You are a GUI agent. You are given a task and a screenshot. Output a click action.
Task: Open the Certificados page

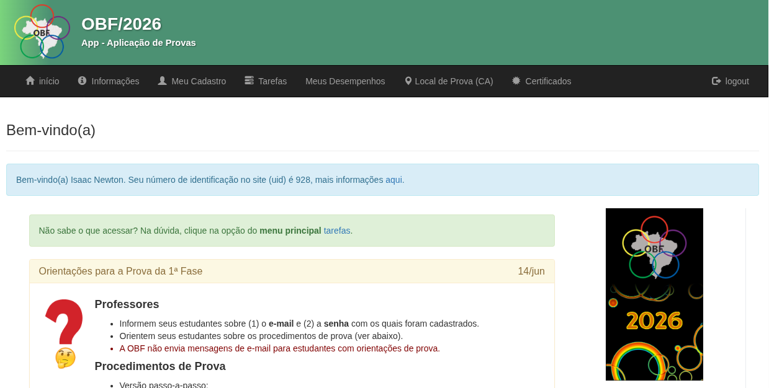click(541, 81)
